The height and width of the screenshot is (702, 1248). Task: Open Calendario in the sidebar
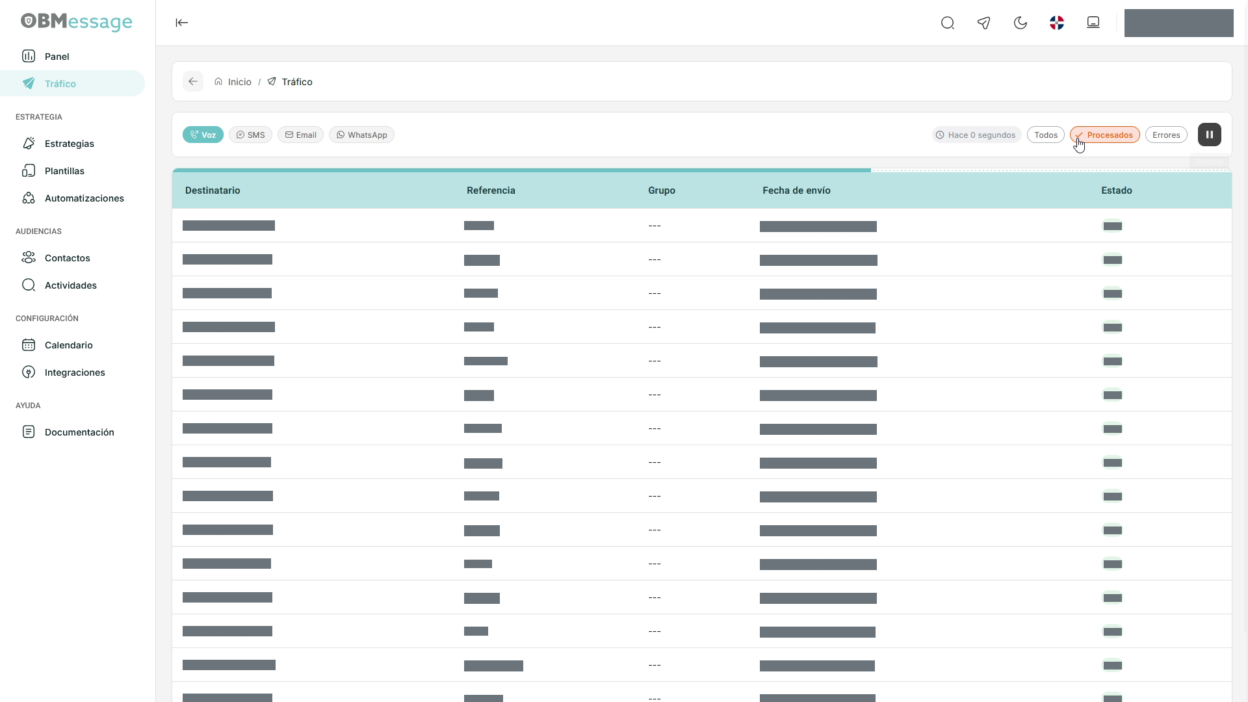(72, 345)
